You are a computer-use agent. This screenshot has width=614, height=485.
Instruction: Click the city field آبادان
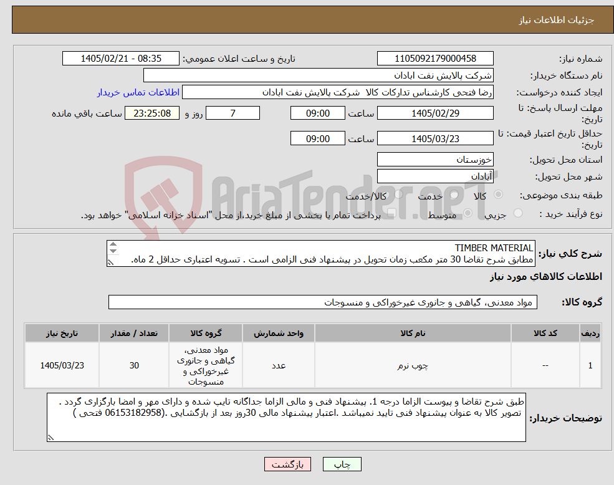[x=435, y=176]
